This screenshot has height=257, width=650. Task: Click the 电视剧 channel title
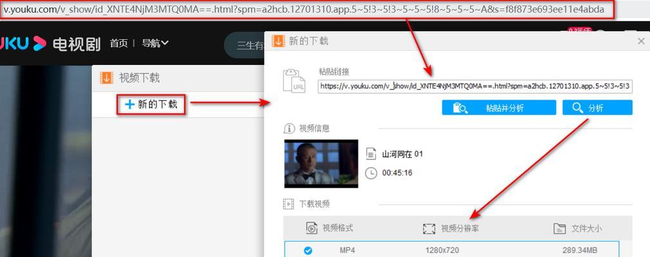click(77, 44)
